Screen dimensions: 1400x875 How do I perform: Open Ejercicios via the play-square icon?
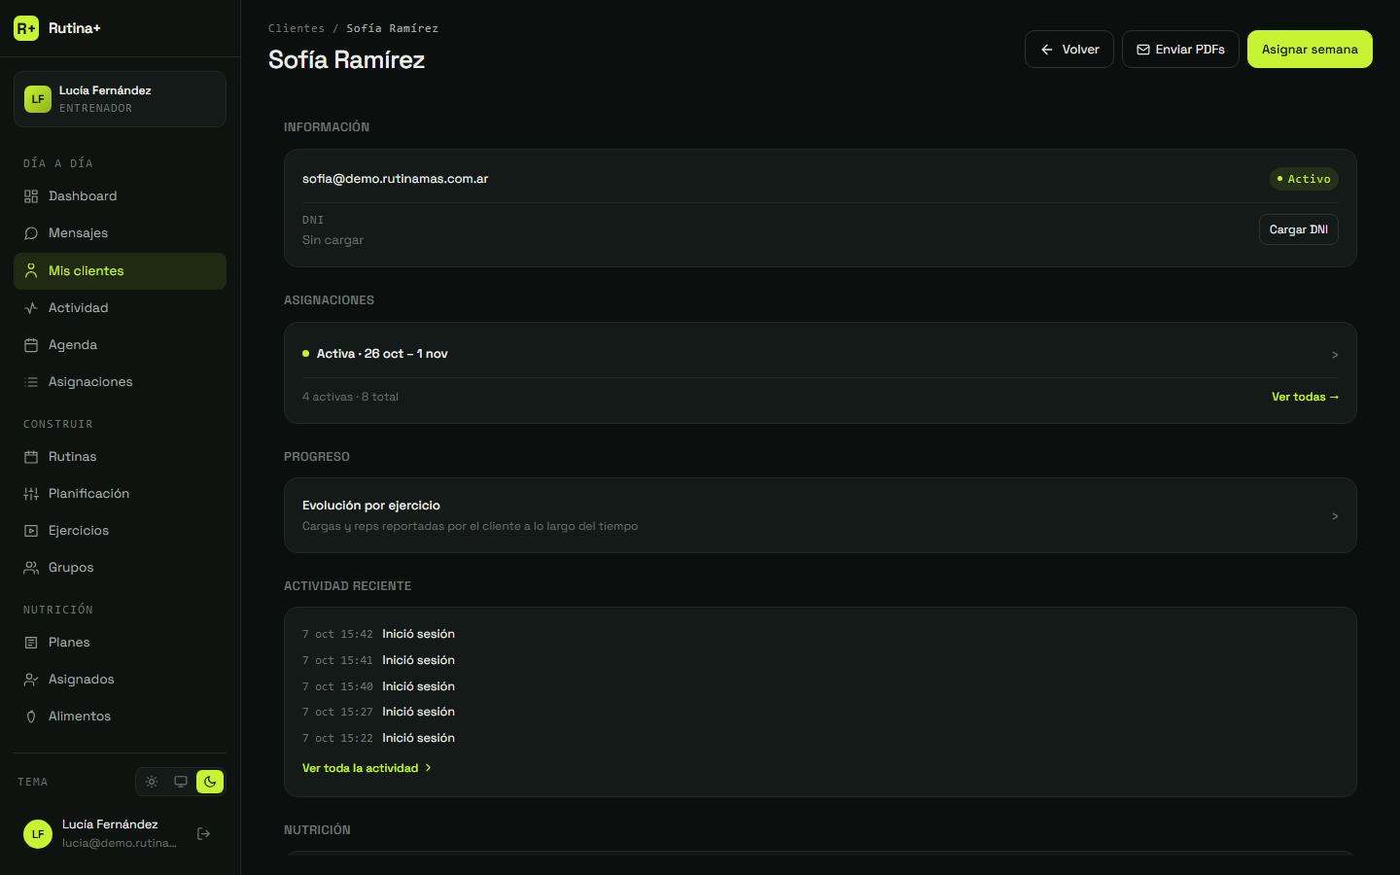(x=31, y=531)
